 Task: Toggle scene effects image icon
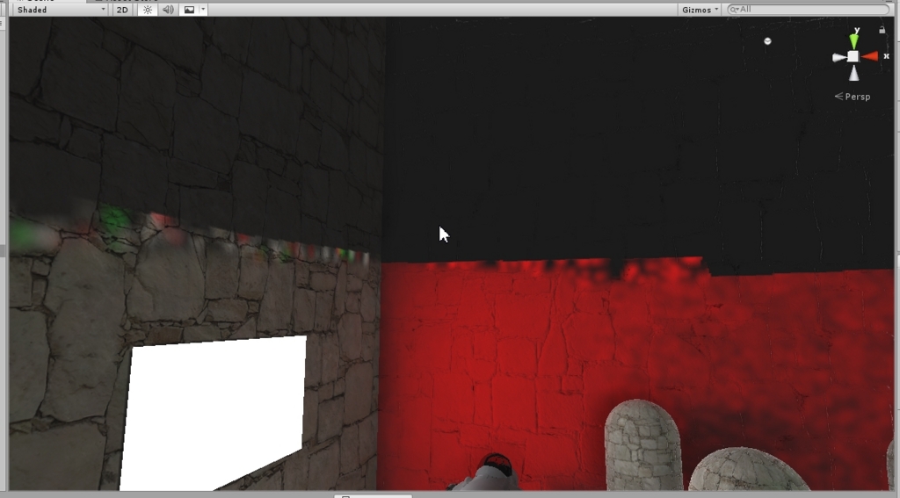(x=189, y=10)
